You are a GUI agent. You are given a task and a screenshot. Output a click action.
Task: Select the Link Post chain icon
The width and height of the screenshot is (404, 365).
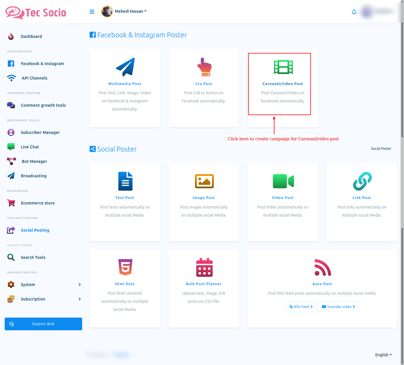pos(362,181)
